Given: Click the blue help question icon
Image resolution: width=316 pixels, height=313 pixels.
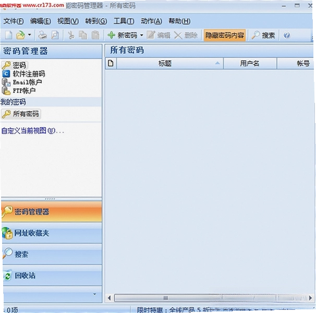Looking at the screenshot, I should tap(287, 35).
